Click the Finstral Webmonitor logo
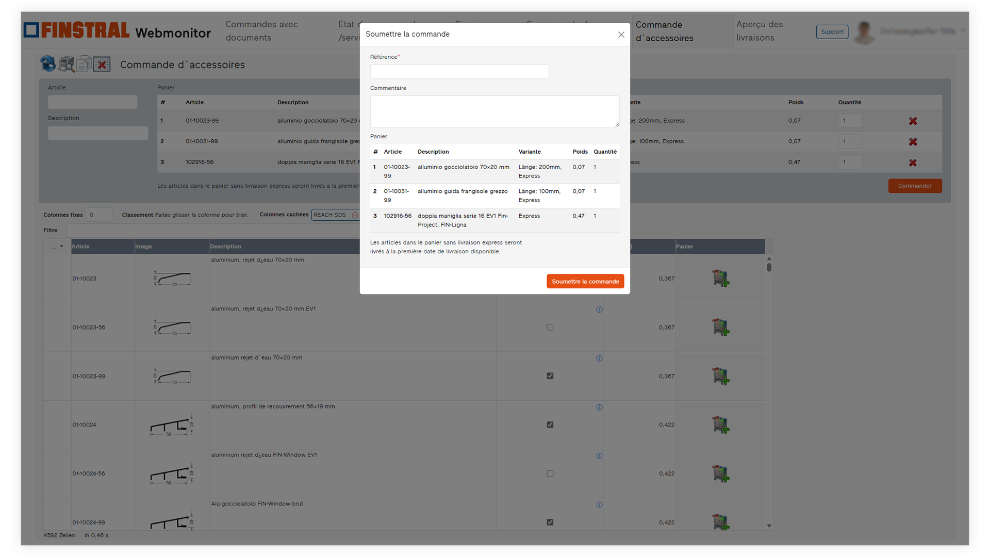Viewport: 990px width, 557px height. (117, 31)
